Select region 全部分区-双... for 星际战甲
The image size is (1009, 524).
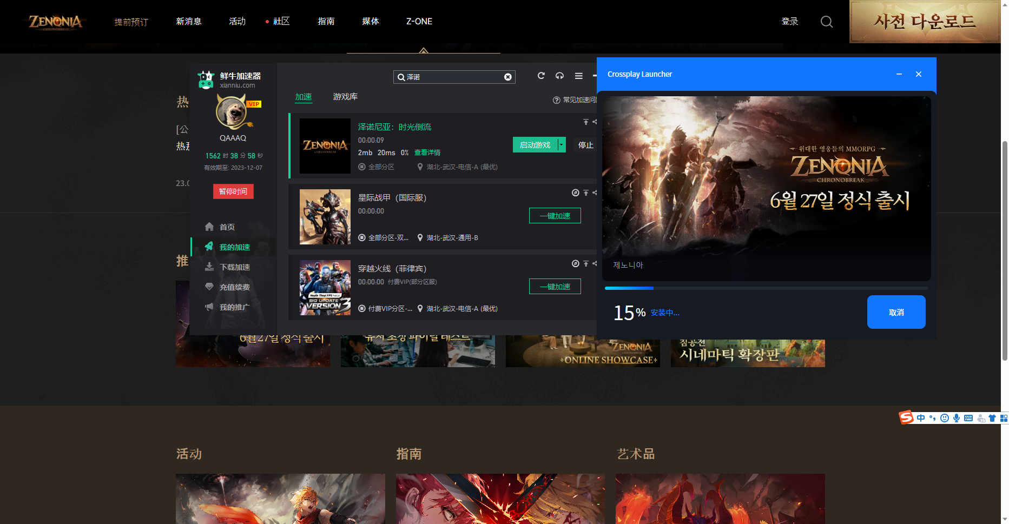coord(384,238)
